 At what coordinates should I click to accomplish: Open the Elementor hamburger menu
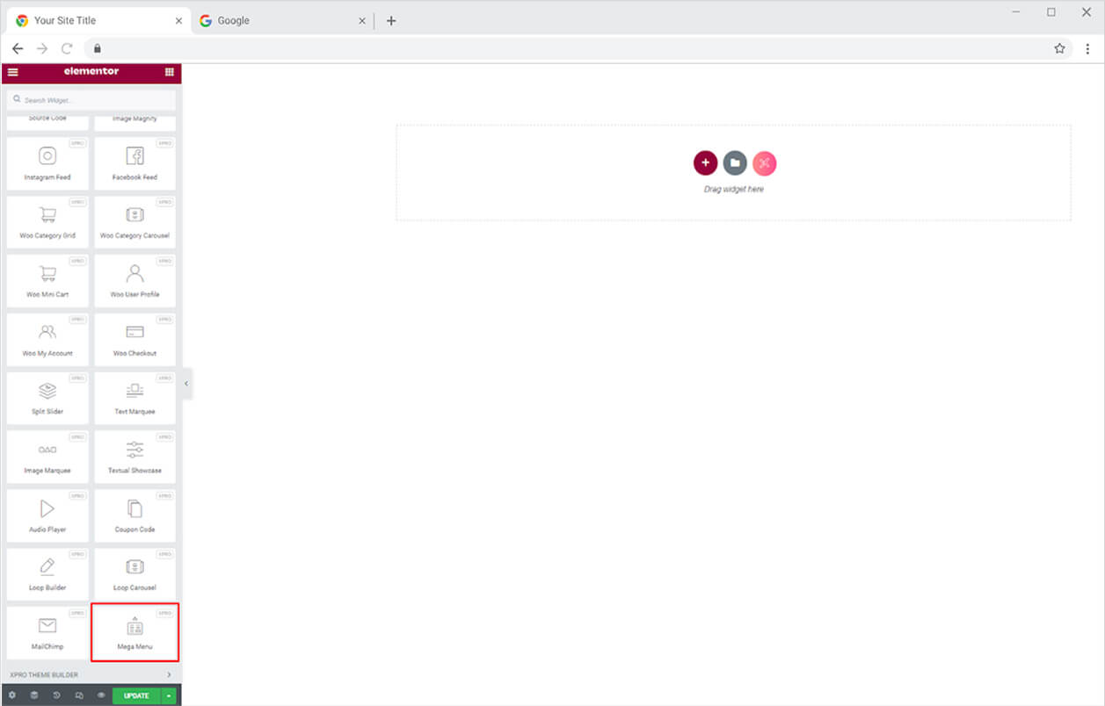12,72
